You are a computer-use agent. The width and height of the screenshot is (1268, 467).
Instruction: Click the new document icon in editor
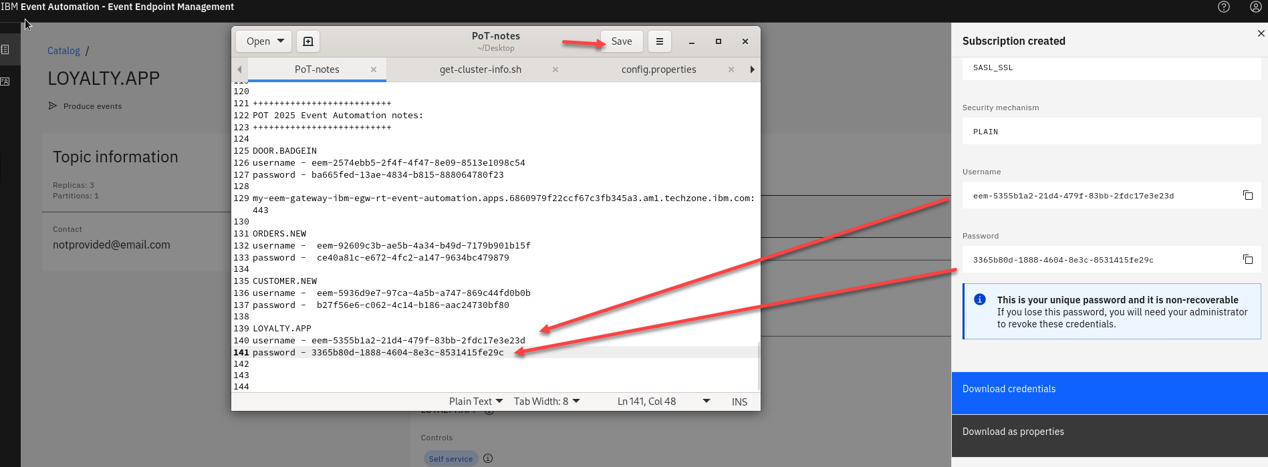pyautogui.click(x=308, y=41)
